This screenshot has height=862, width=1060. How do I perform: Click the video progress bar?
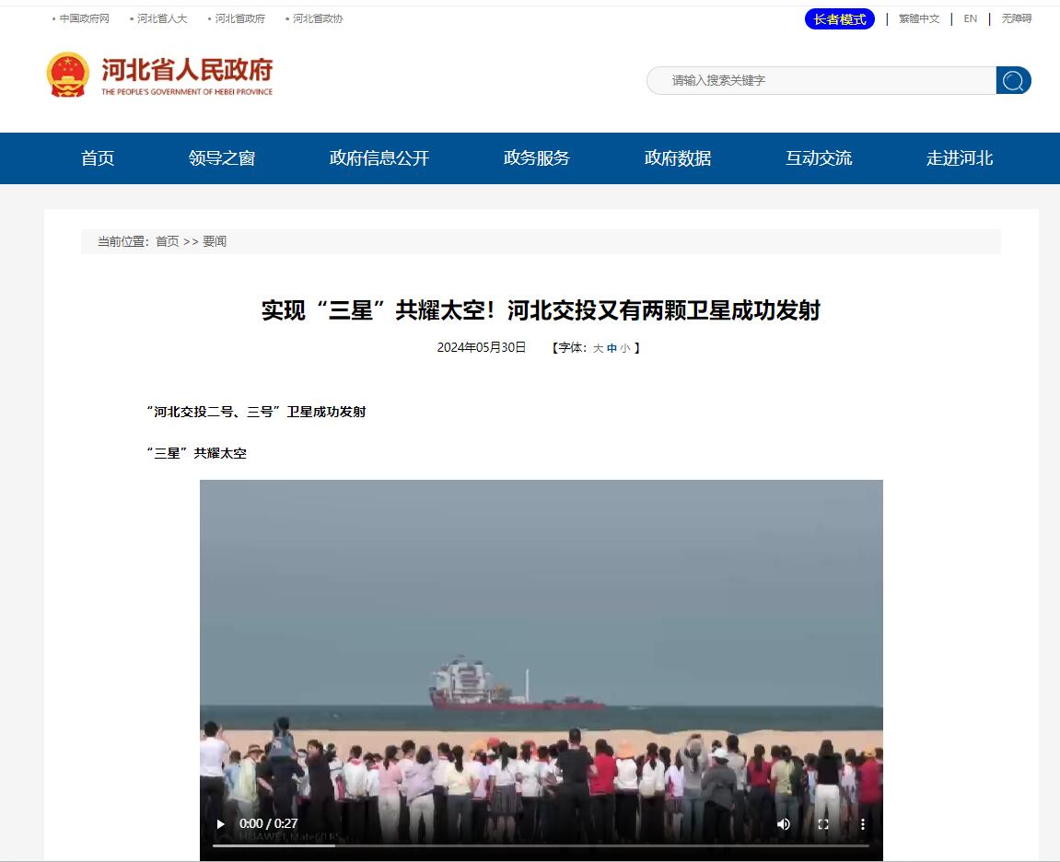[541, 845]
